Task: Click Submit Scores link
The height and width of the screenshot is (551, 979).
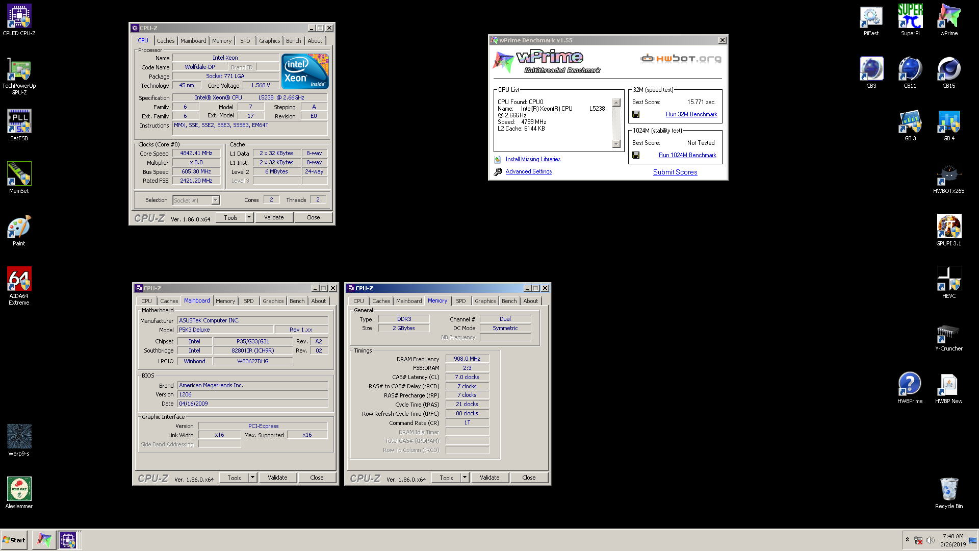Action: 675,172
